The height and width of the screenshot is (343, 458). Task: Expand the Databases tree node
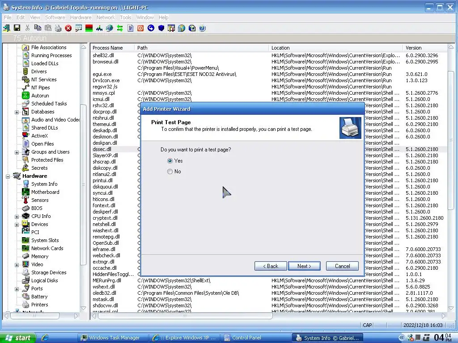[17, 112]
